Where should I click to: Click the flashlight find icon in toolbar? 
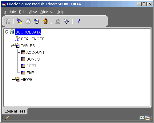coord(19,21)
